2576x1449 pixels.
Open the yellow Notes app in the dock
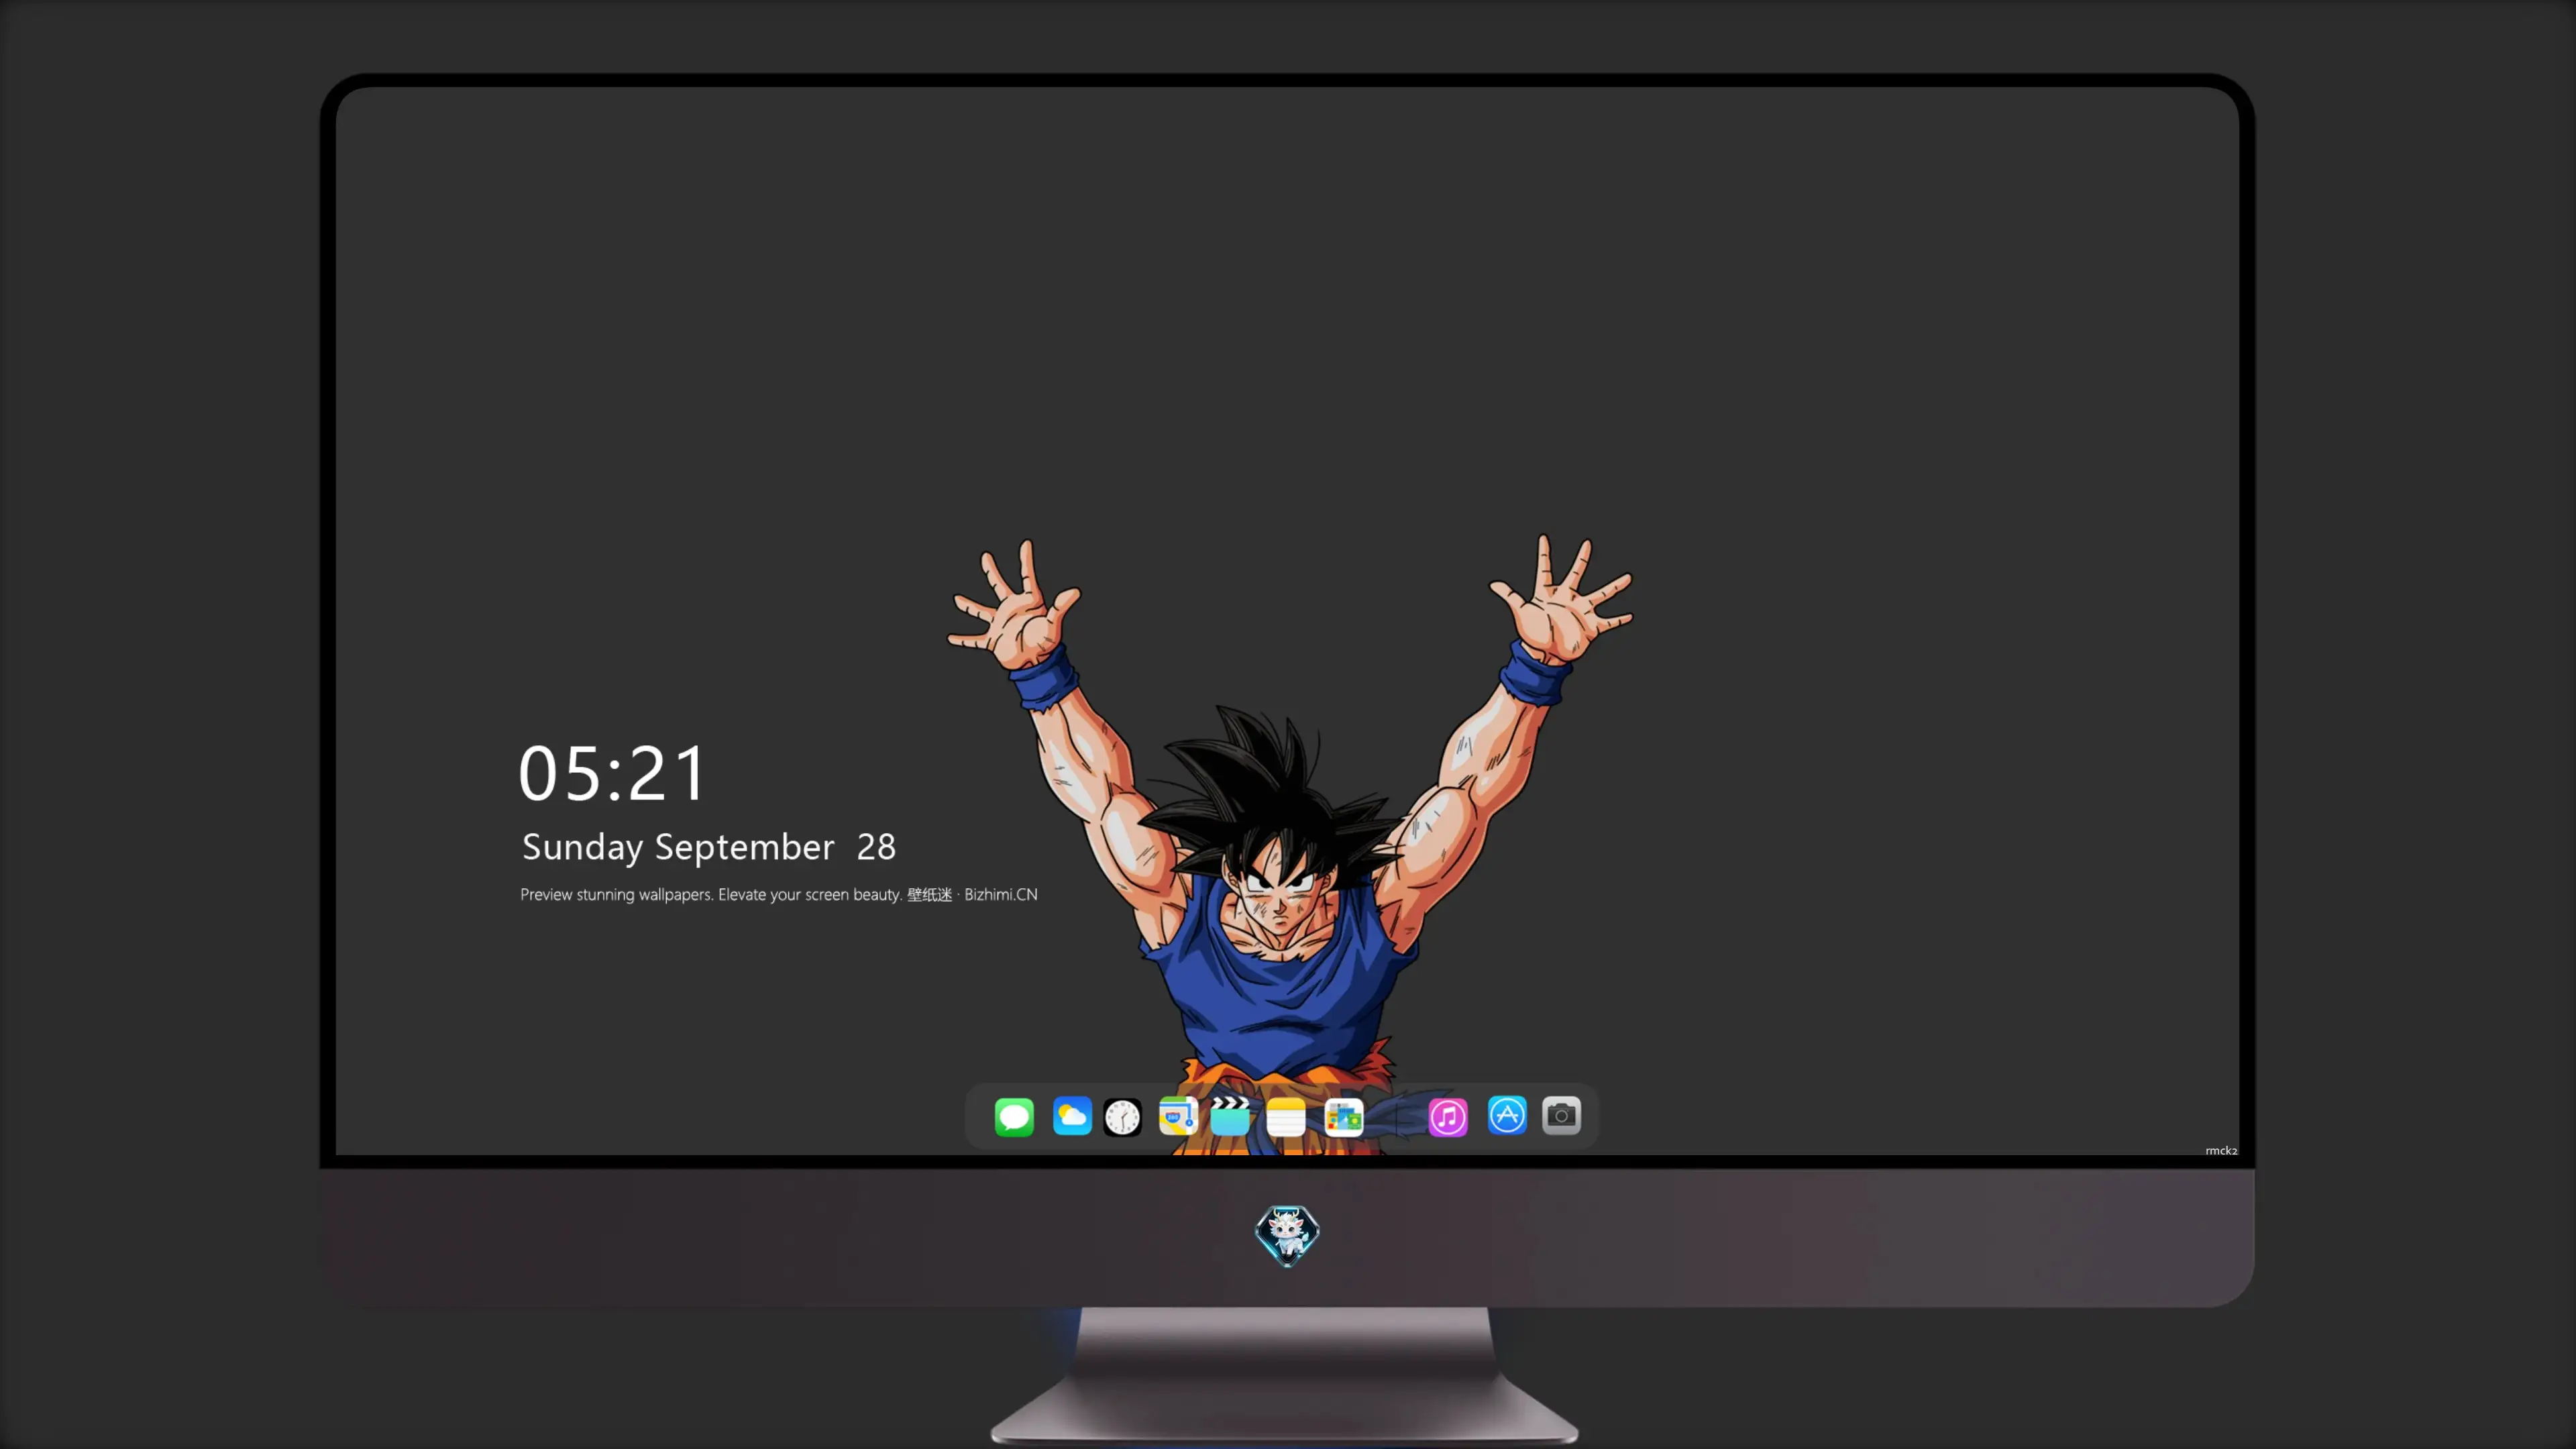[x=1286, y=1116]
